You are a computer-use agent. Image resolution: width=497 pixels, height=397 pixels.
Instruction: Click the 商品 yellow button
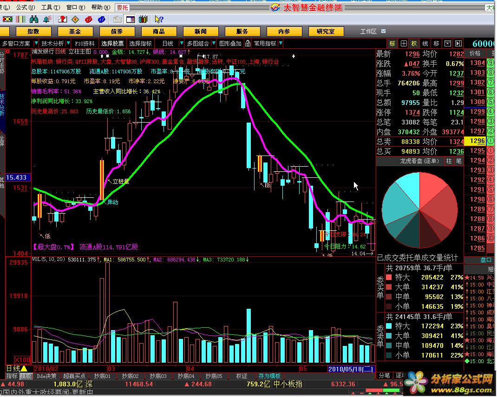(159, 32)
